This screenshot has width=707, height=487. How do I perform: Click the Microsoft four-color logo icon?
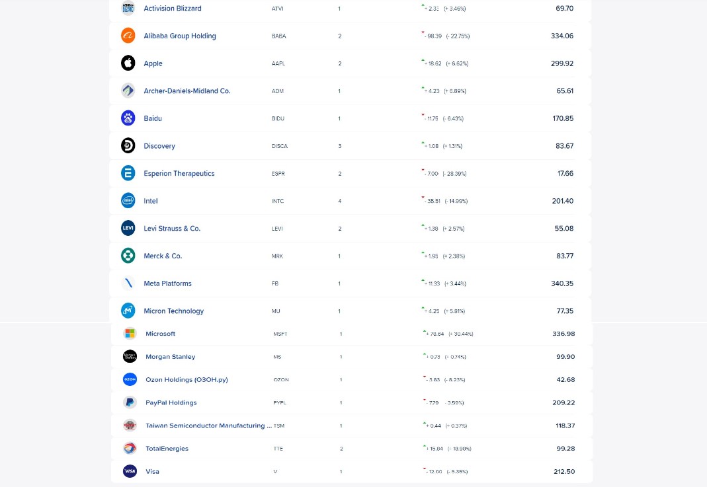point(130,334)
